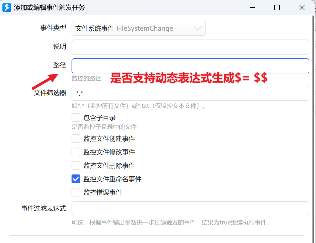Minimize the event trigger task dialog
The image size is (316, 243).
coord(252,8)
